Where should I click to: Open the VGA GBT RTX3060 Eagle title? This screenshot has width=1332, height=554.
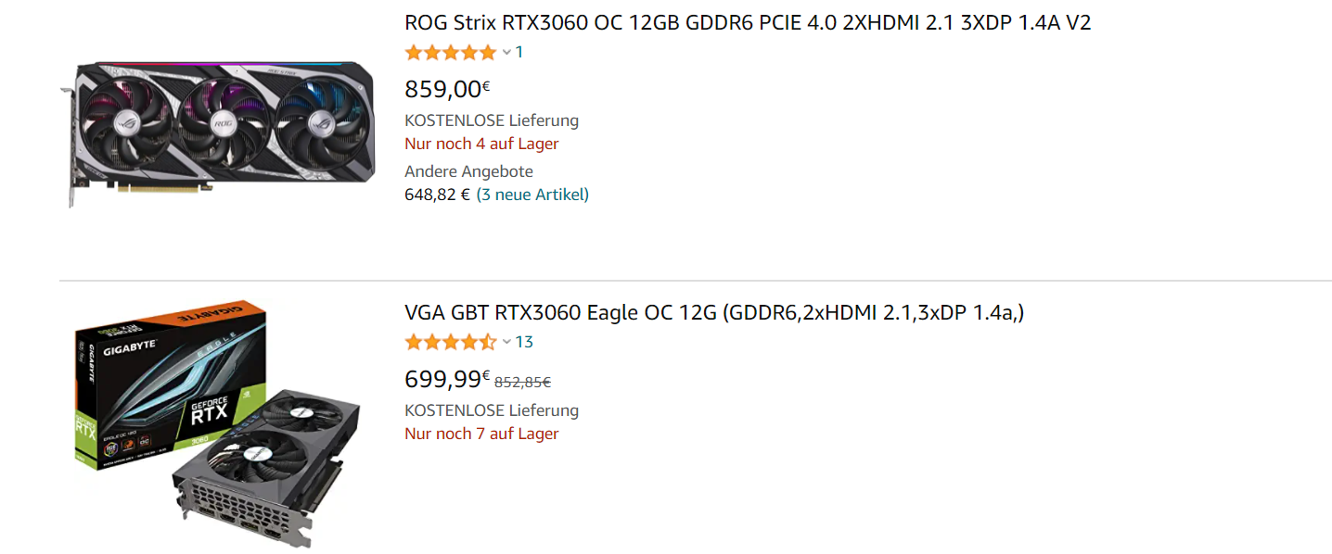(x=714, y=312)
